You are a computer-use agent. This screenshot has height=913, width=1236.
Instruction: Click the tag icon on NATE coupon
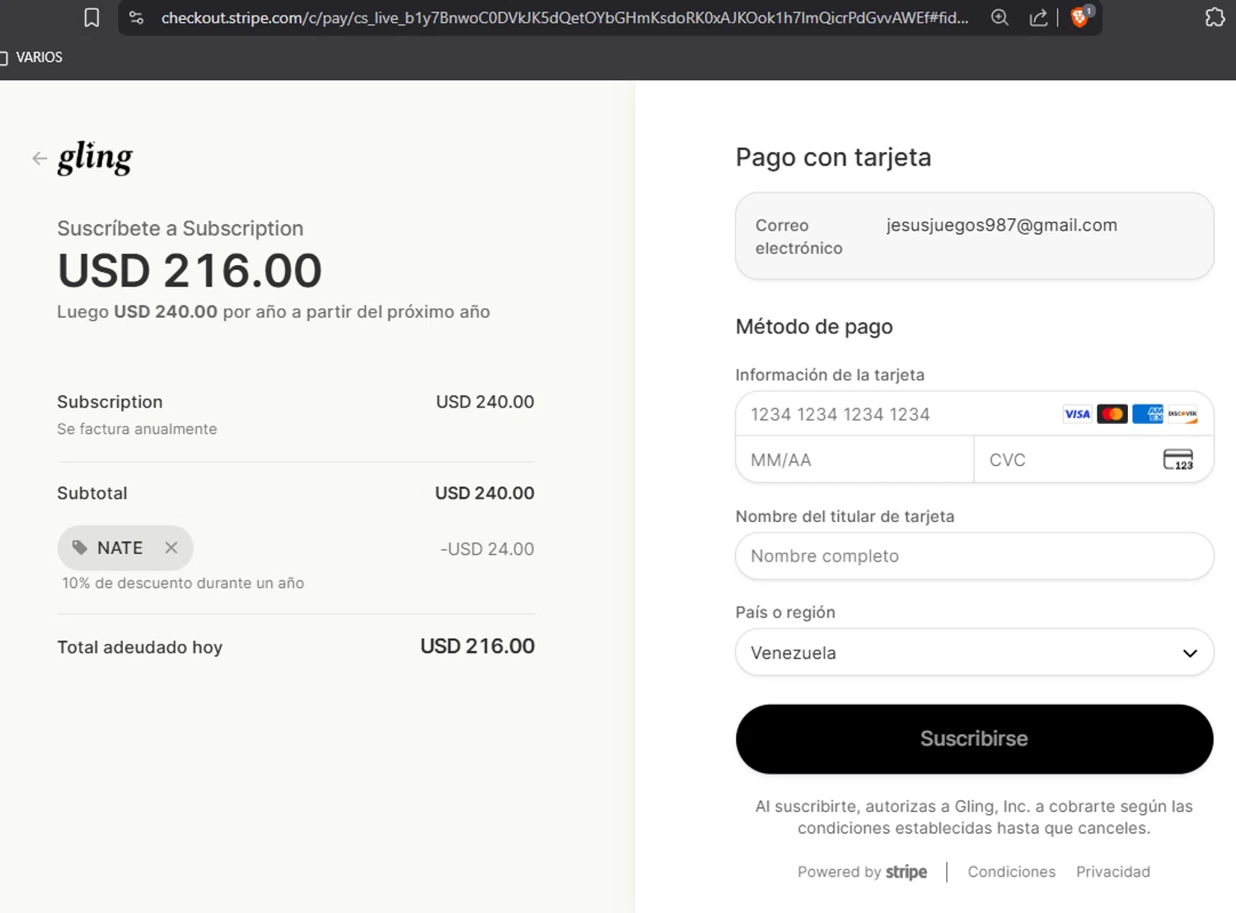click(x=79, y=547)
